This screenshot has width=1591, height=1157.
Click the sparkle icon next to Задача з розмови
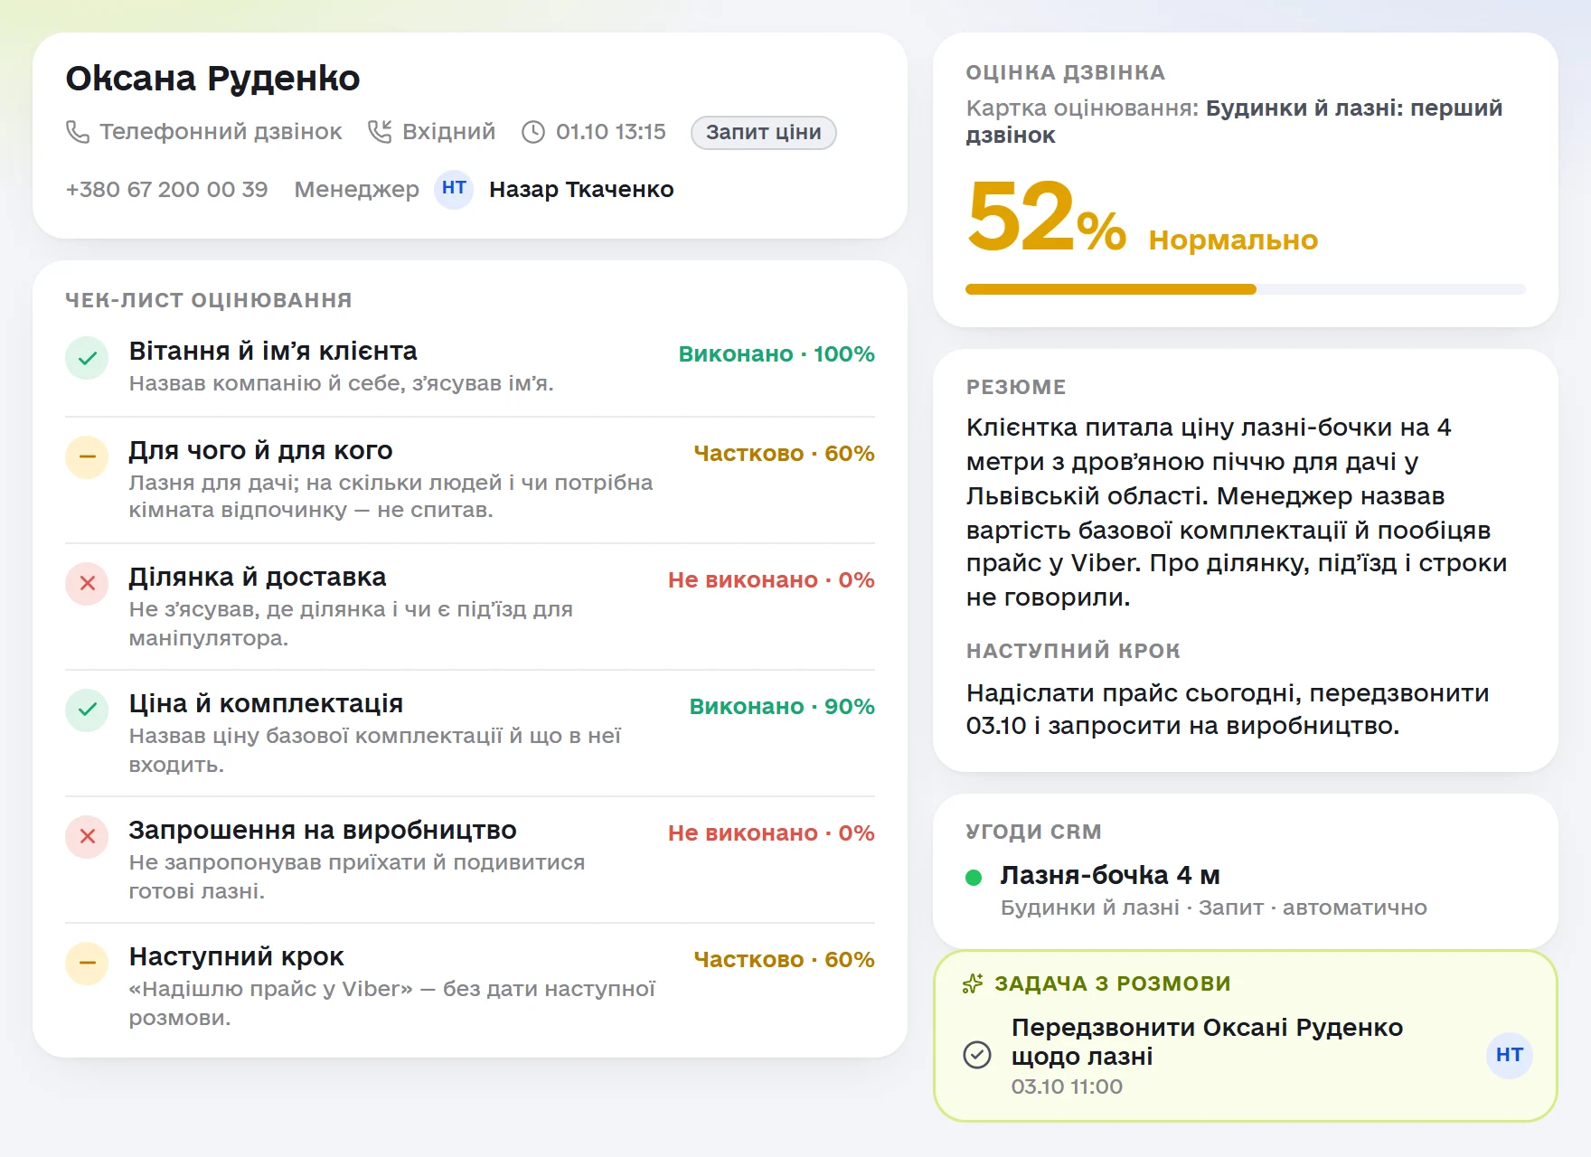point(973,983)
